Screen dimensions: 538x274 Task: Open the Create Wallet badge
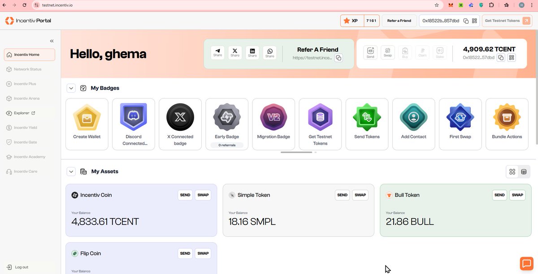coord(87,124)
